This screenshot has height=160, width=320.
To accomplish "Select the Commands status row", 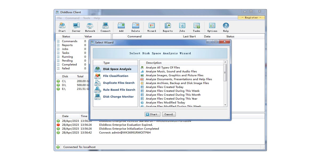I will pyautogui.click(x=72, y=41).
